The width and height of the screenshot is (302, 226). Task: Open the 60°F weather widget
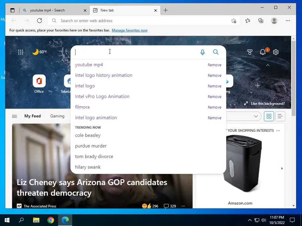point(40,52)
